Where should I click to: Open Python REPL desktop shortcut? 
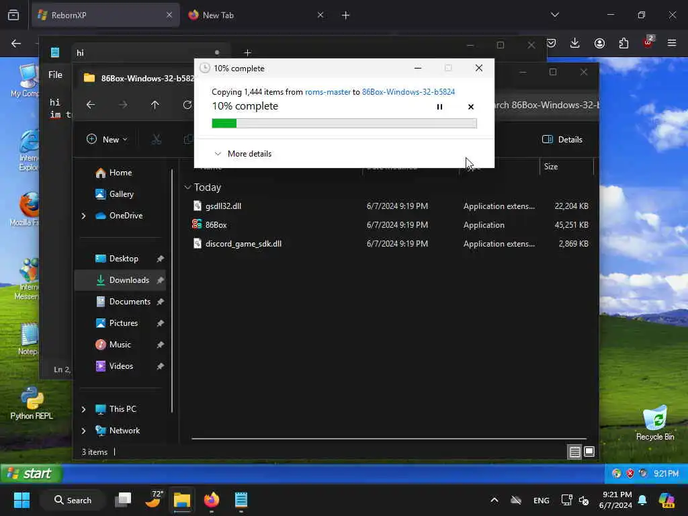[32, 403]
